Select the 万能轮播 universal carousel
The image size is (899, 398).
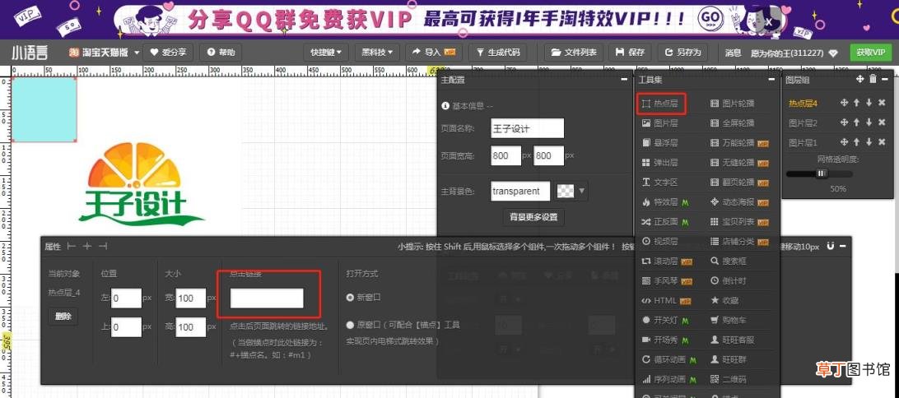(x=739, y=142)
